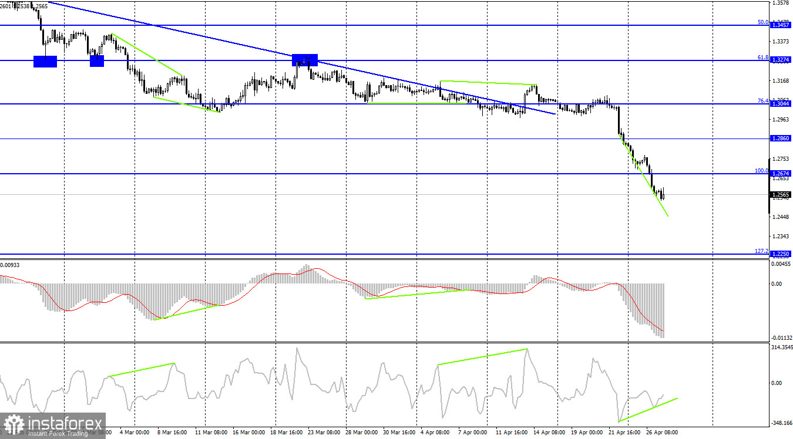The image size is (793, 439).
Task: Click the 0.00 value in bottom oscillator panel
Action: pyautogui.click(x=776, y=383)
